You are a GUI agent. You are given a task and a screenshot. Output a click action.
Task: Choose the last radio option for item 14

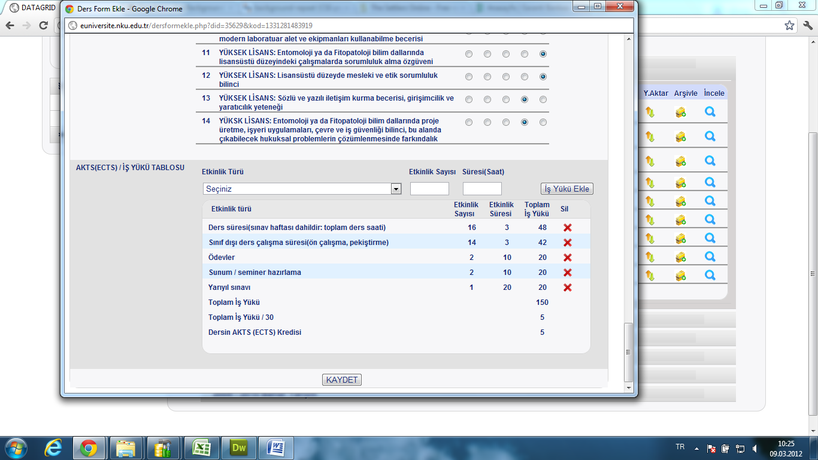click(543, 122)
